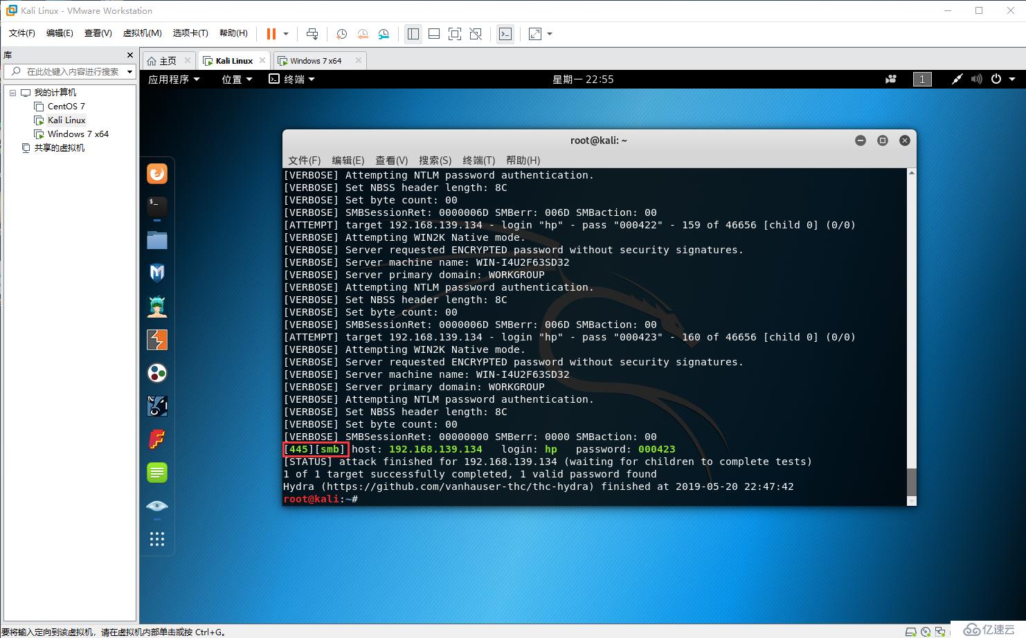Expand the system menu arrow
Screen dimensions: 1026x638
[1012, 79]
